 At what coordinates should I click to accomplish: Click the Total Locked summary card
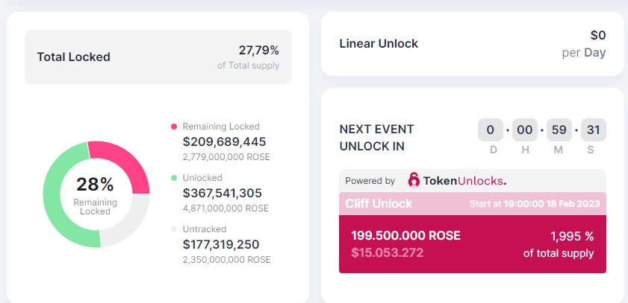[158, 57]
